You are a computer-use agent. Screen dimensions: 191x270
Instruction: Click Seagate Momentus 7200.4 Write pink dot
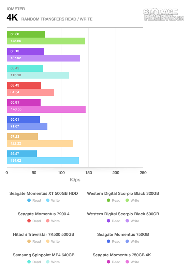click(48, 221)
